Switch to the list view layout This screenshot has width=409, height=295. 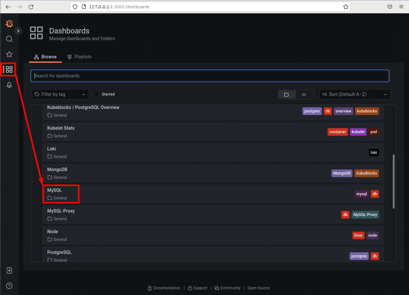click(304, 94)
